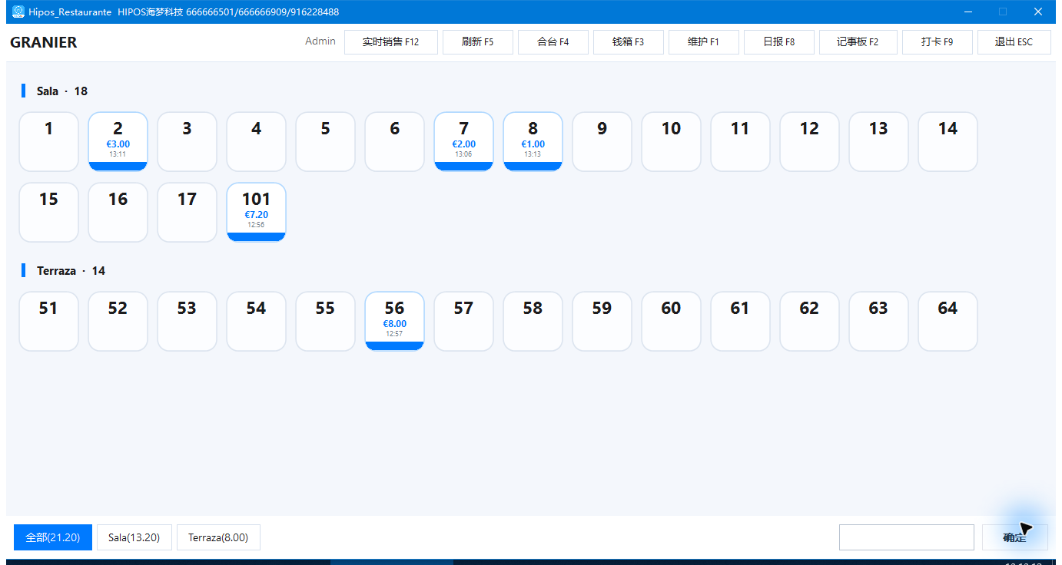
Task: Select Terraza table 51
Action: (x=49, y=321)
